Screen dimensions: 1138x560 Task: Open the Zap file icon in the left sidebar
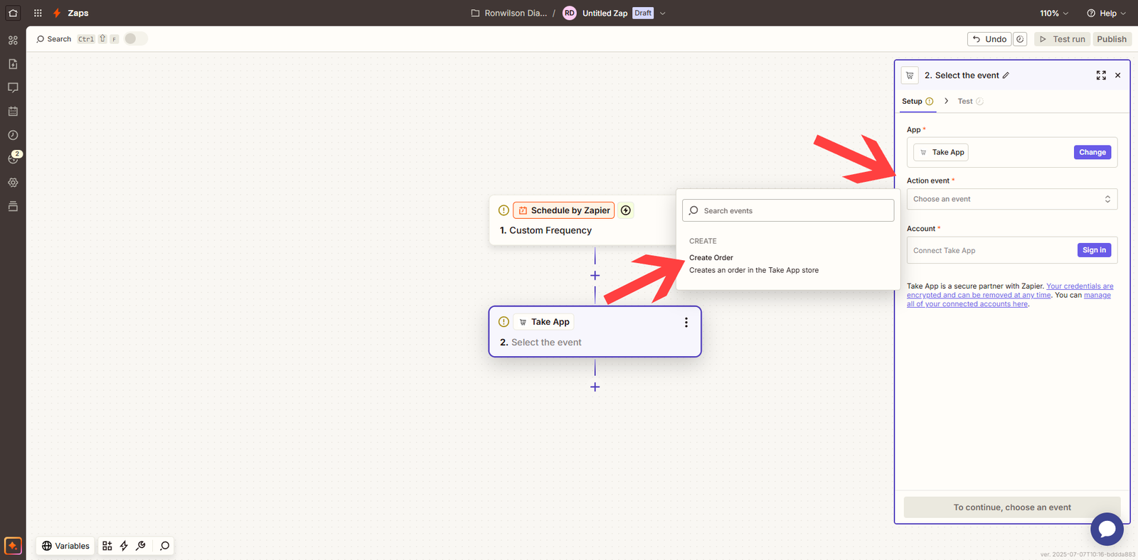pyautogui.click(x=13, y=64)
